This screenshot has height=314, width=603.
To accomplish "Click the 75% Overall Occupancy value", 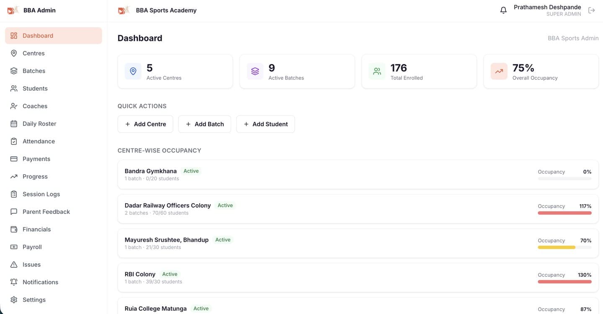I will coord(523,68).
